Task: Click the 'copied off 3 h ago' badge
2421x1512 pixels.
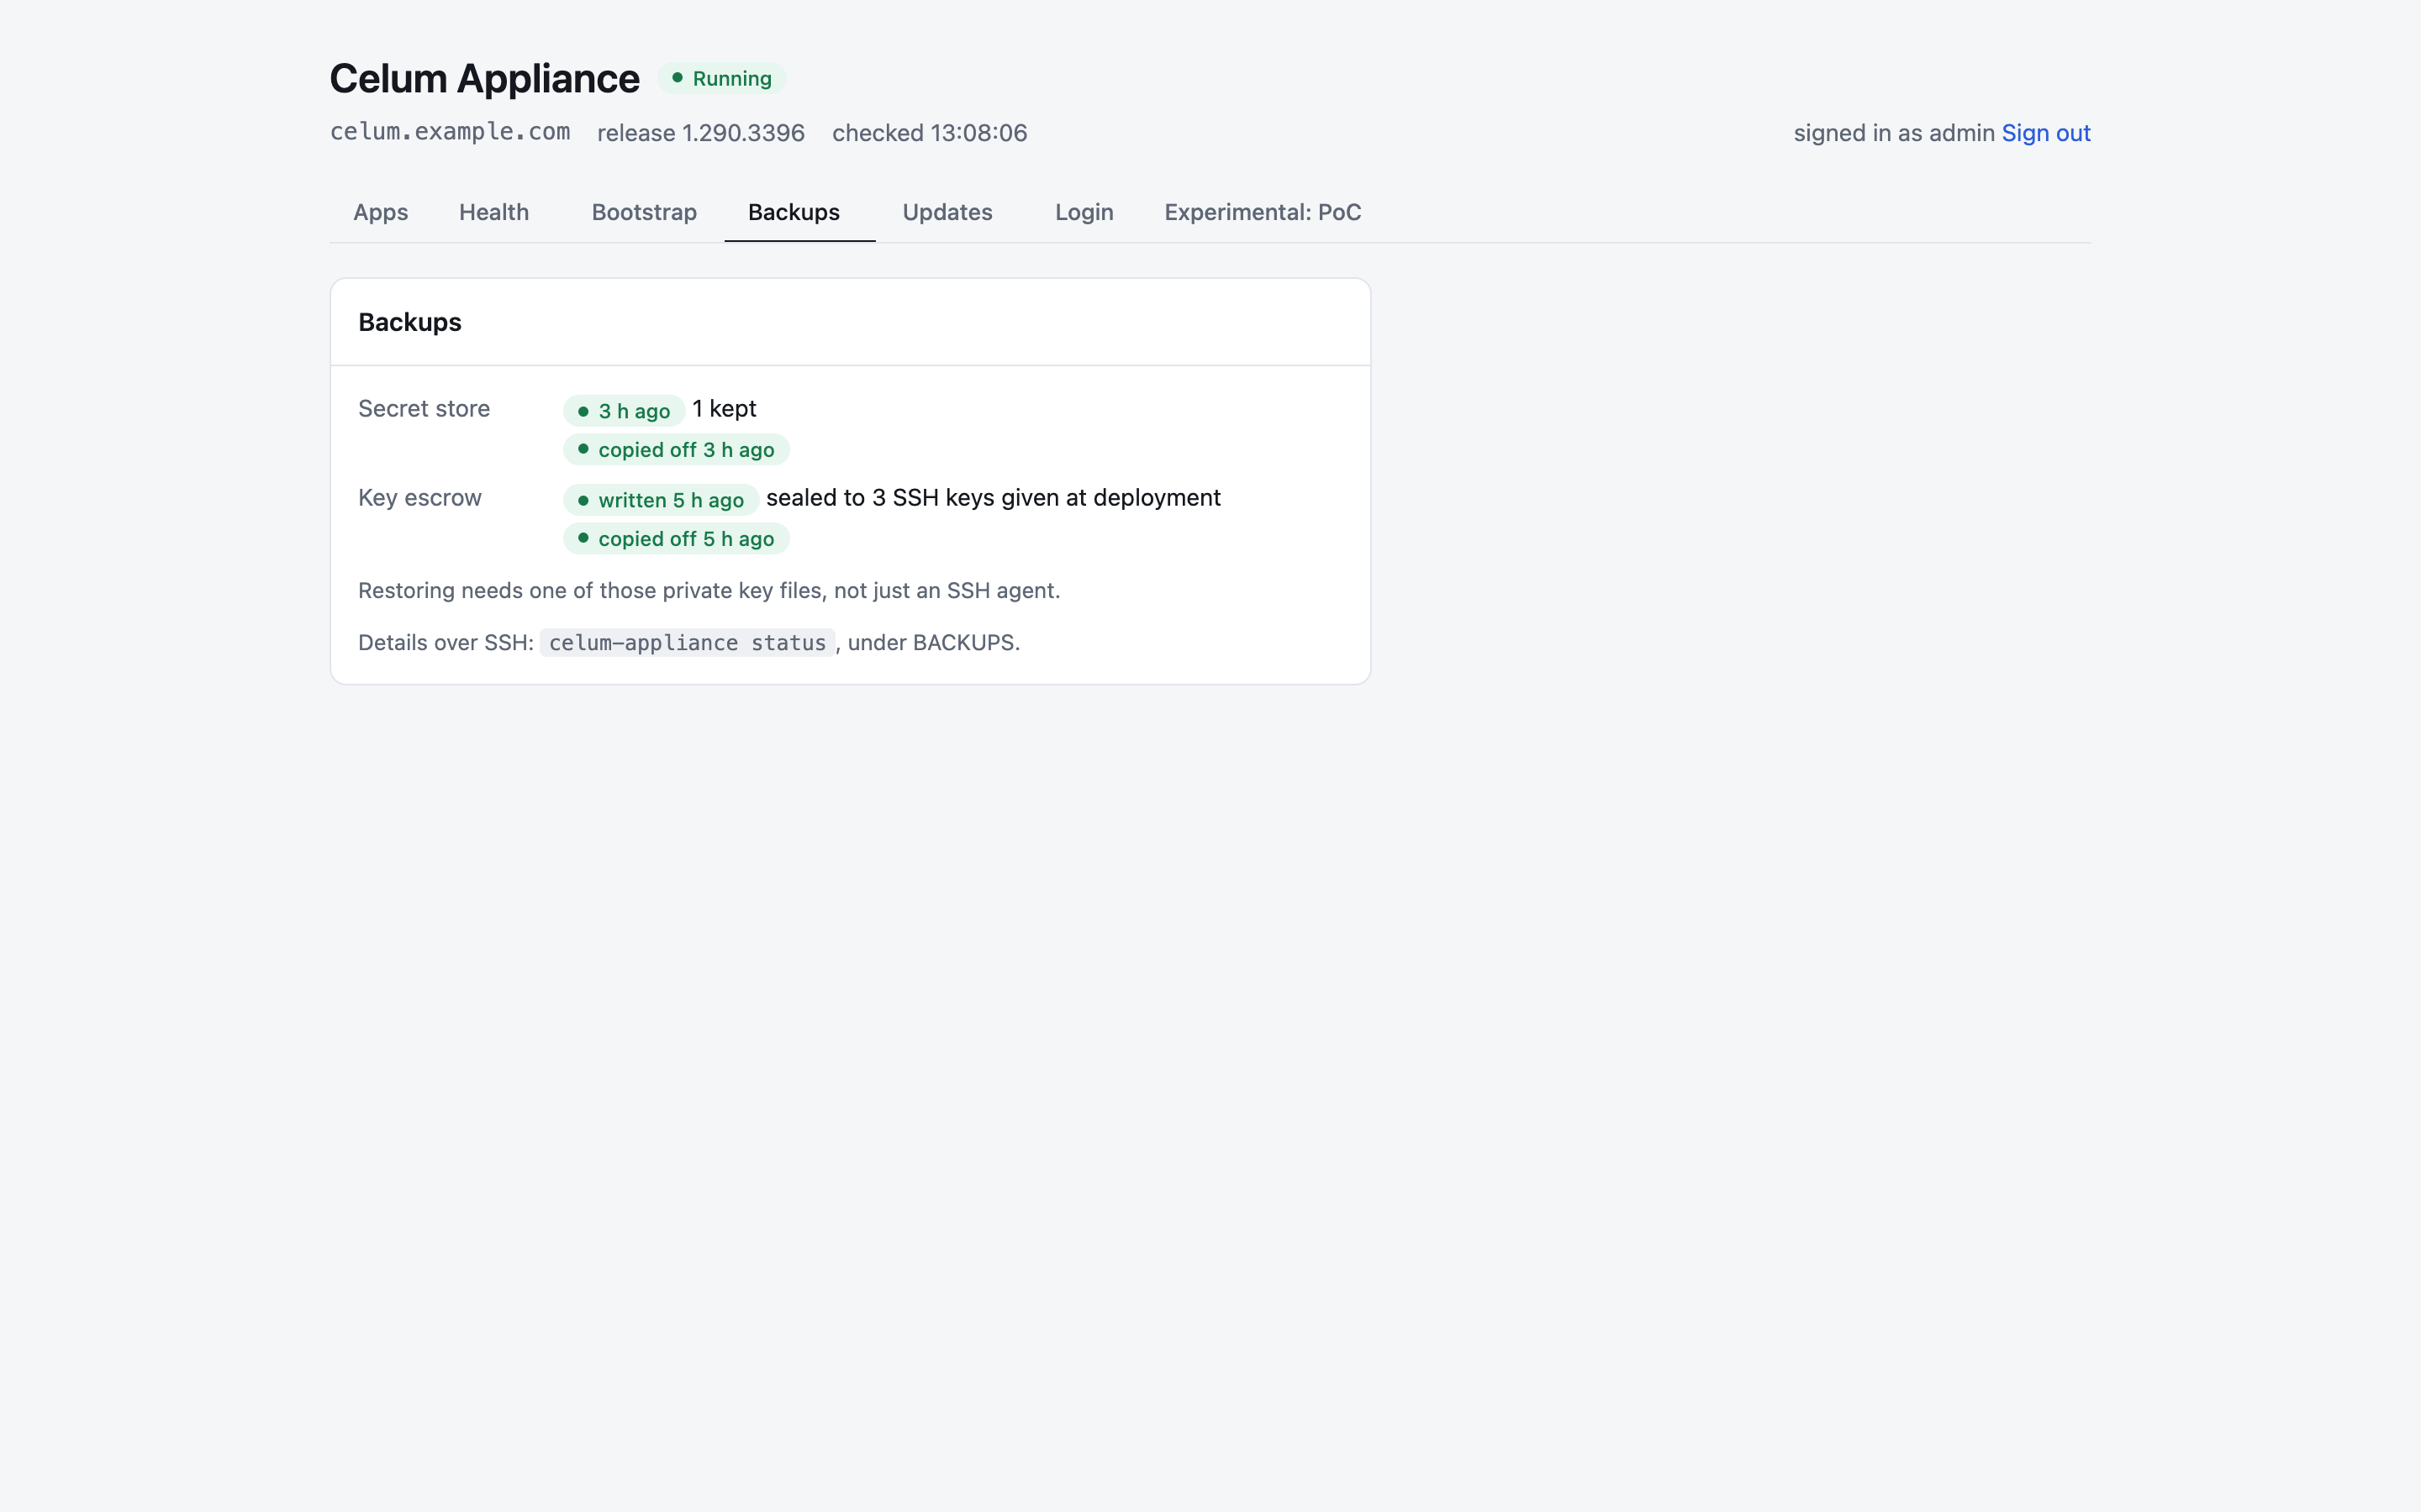Action: (676, 450)
